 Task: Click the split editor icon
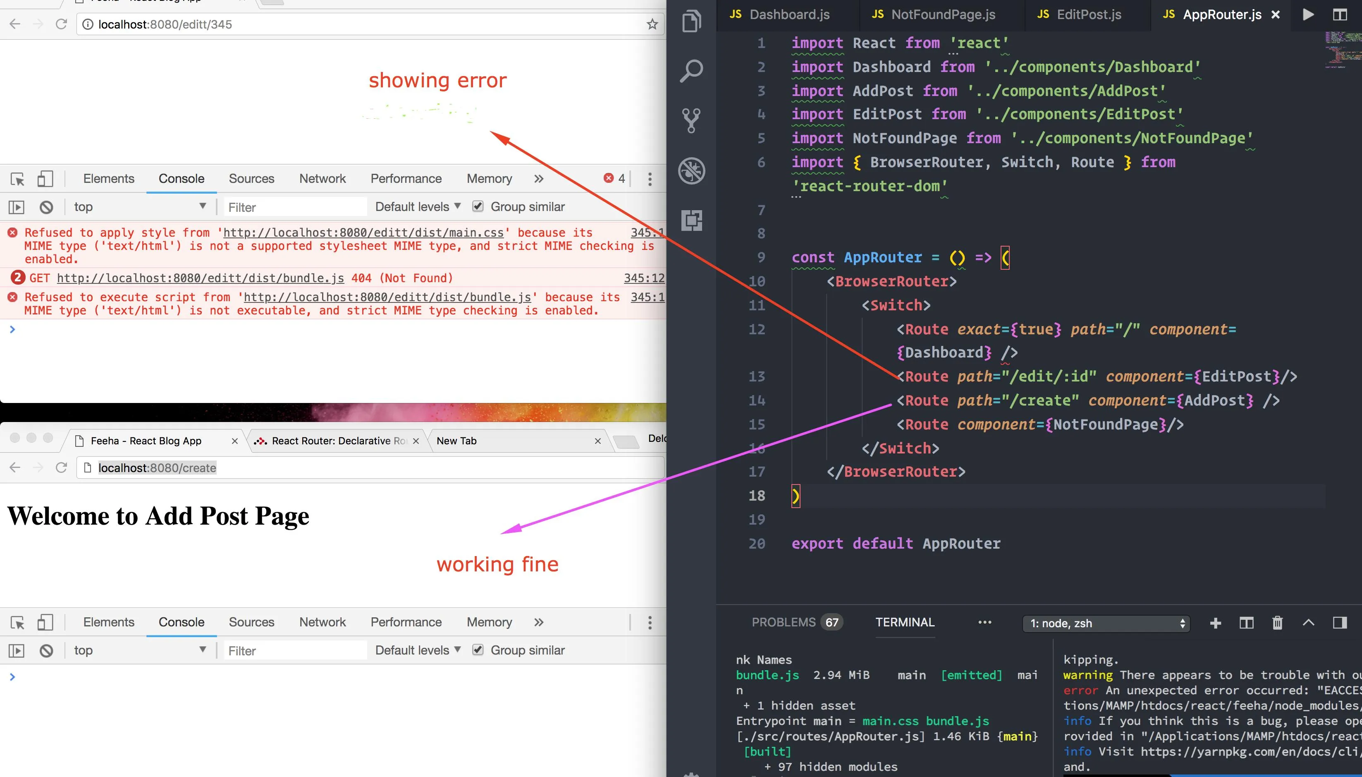1340,14
